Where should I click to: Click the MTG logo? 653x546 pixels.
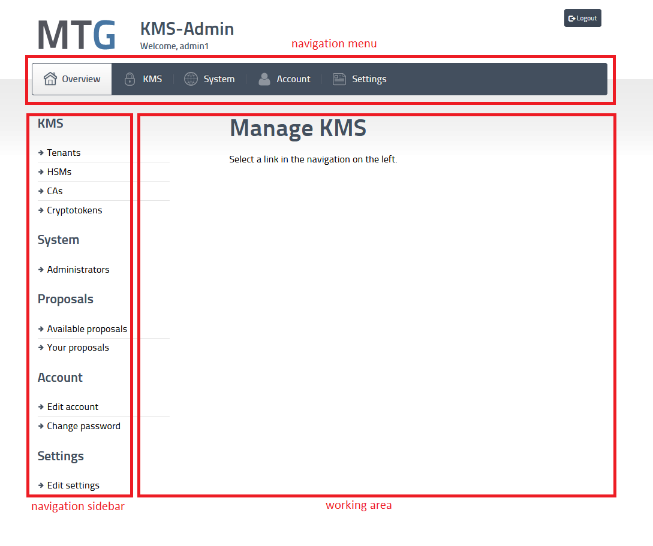(x=77, y=35)
